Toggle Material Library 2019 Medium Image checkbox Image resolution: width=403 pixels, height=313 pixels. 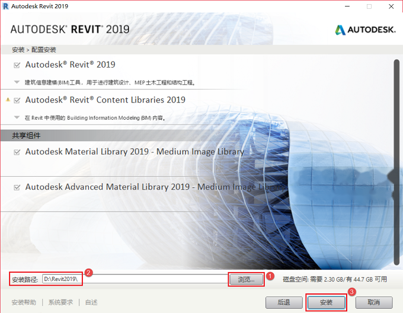(17, 152)
